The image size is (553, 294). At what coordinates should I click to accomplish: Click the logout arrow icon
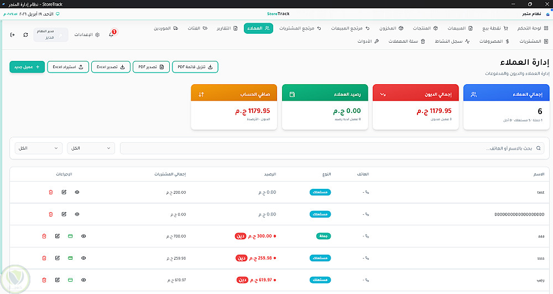pyautogui.click(x=12, y=34)
